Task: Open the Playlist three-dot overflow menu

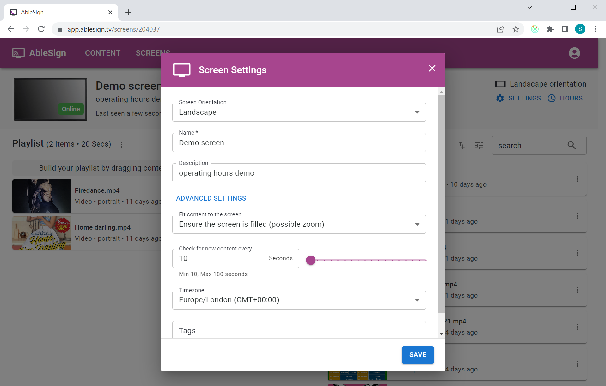Action: (x=122, y=144)
